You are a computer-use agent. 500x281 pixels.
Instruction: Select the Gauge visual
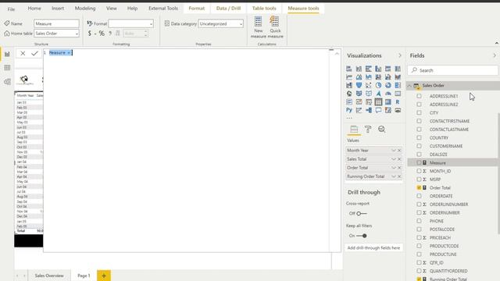(388, 94)
